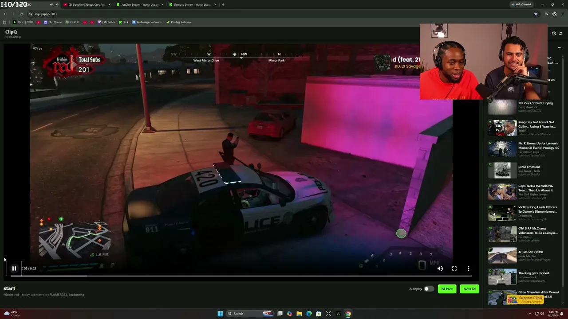Open the queue panel three-dot menu
This screenshot has width=568, height=319.
pos(560,47)
